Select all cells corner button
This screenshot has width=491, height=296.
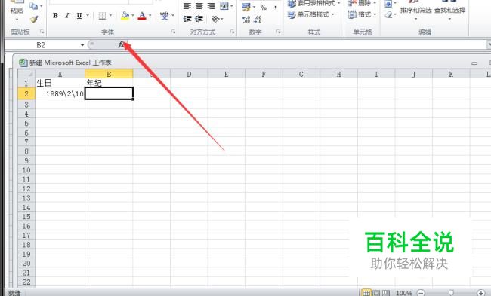26,74
